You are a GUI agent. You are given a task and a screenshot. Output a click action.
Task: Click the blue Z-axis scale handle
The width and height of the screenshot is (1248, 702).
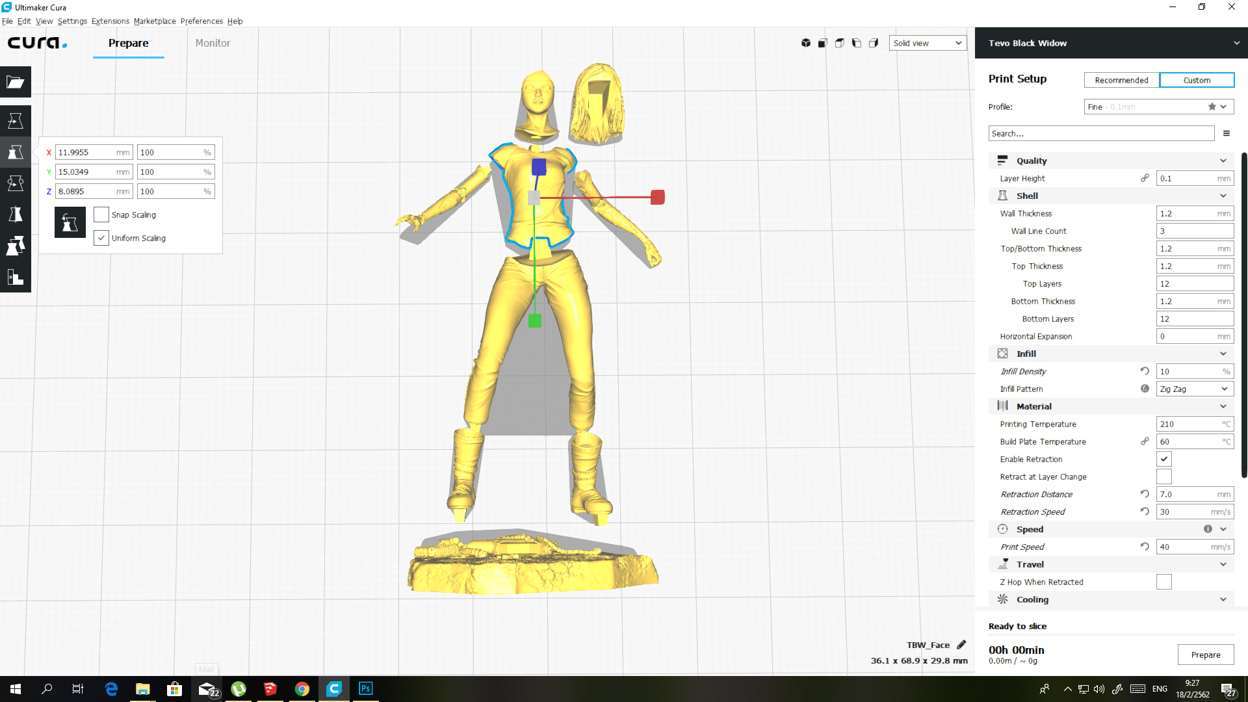click(539, 167)
